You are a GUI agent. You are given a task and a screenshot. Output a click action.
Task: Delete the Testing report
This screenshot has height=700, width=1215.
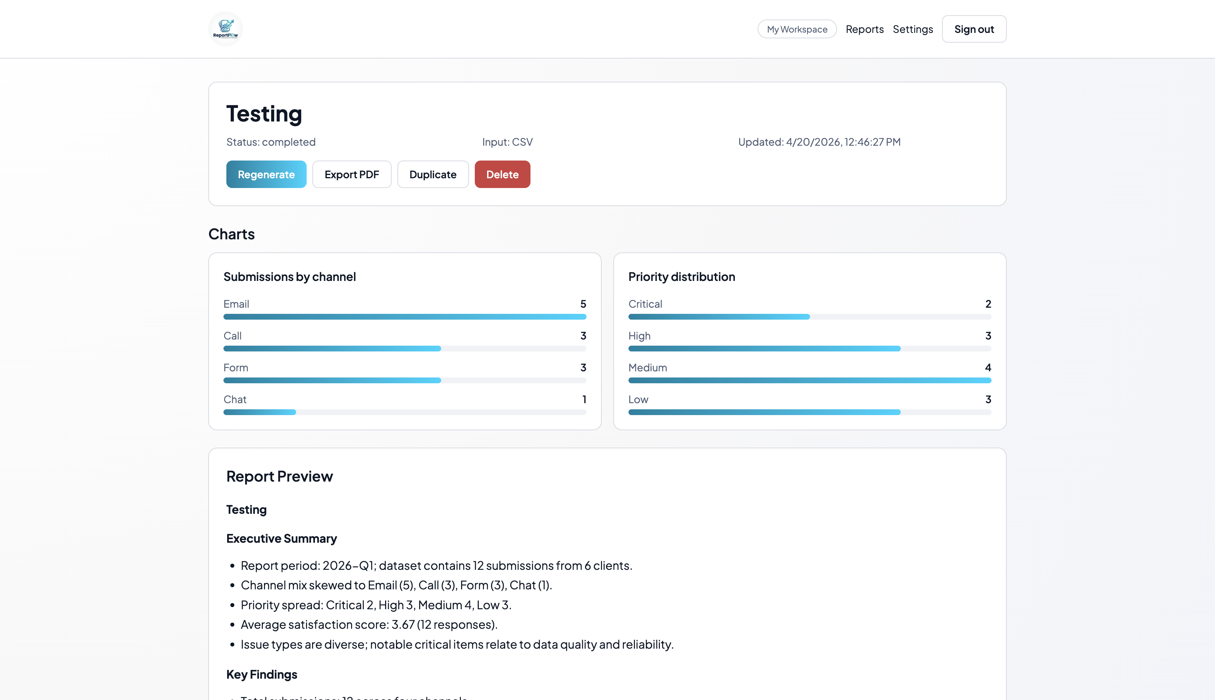[502, 175]
